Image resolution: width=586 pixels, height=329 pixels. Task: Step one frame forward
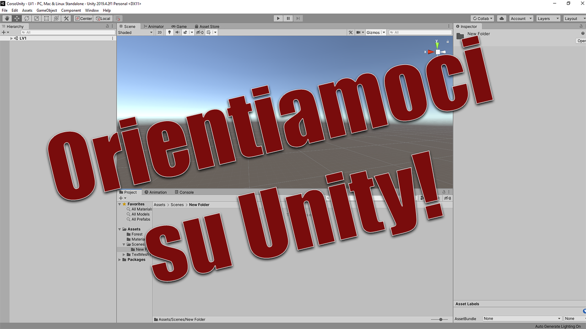pyautogui.click(x=298, y=18)
